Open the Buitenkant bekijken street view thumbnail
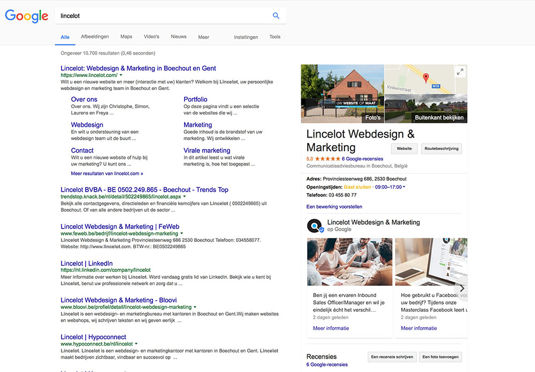Viewport: 535px width, 372px height. tap(426, 109)
